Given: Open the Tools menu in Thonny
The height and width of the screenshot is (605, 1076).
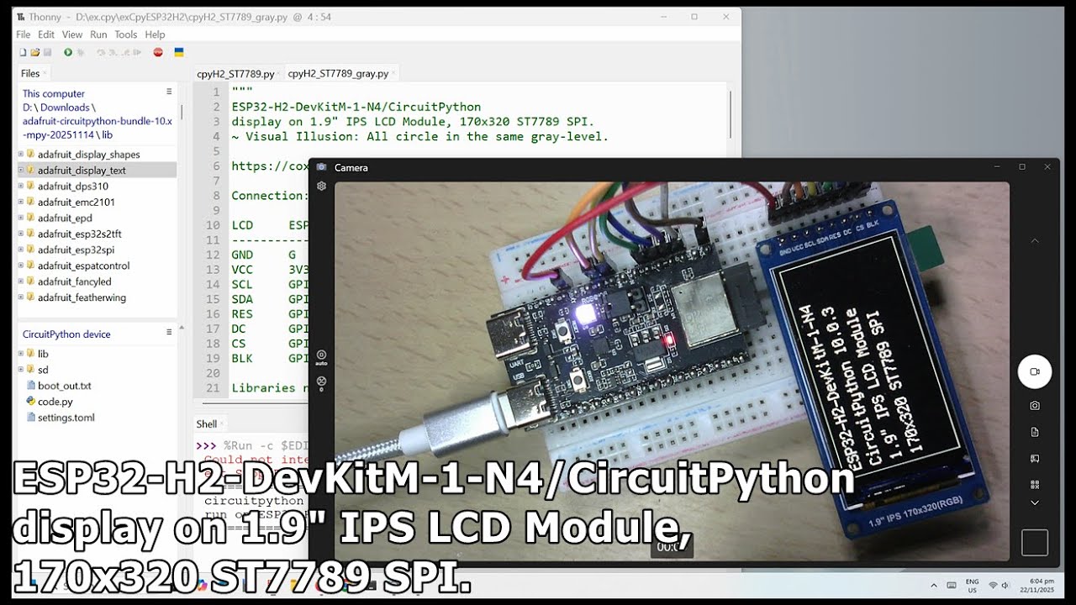Looking at the screenshot, I should [125, 34].
